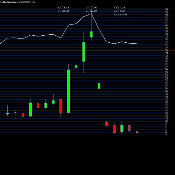Screen dimensions: 175x175
Task: Click the OH: 3.05 reading
Action: tap(120, 11)
